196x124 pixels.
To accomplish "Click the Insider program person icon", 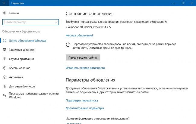I will point(5,95).
